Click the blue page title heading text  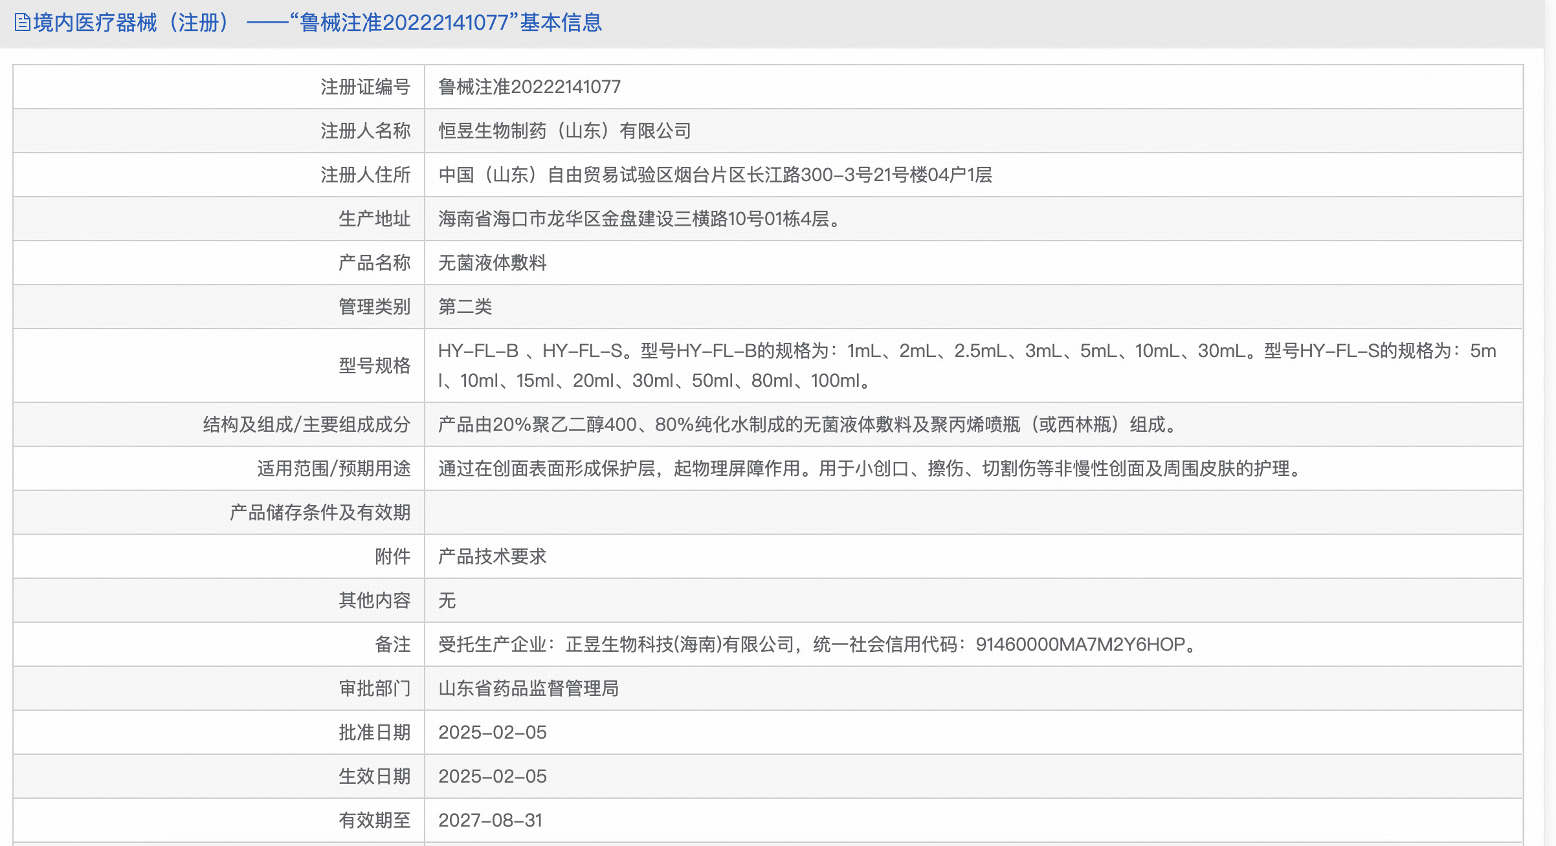pos(317,23)
